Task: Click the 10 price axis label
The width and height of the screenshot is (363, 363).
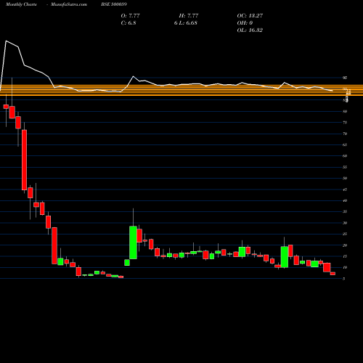Action: tap(345, 267)
